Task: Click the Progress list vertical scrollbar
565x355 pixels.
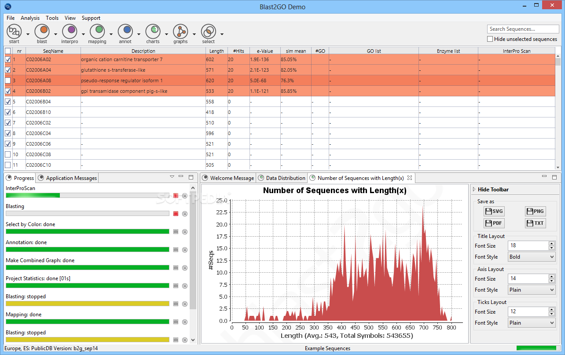Action: pos(193,264)
